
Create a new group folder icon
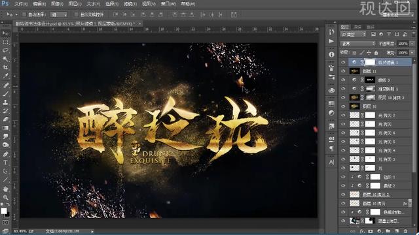click(x=388, y=231)
